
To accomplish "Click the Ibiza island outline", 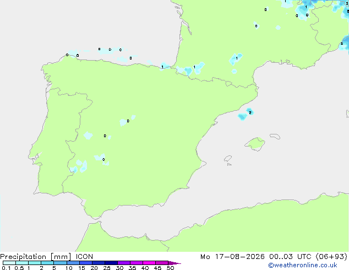I will [228, 159].
